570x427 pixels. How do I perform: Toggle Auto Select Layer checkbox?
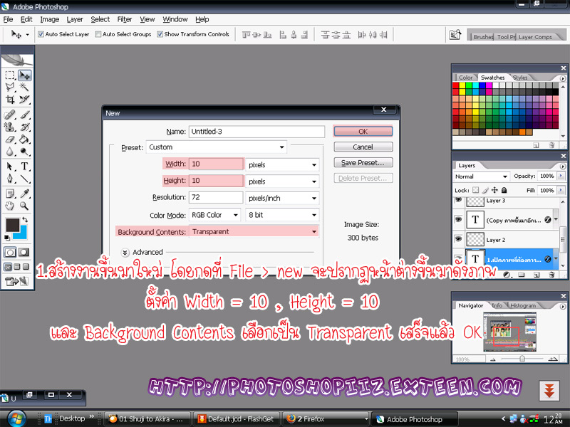point(41,34)
